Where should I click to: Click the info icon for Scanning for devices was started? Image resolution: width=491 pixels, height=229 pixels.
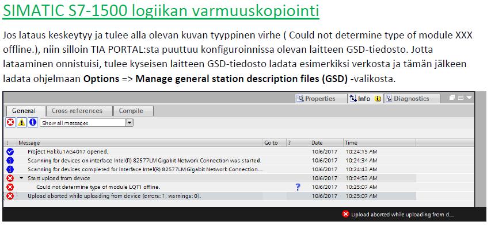10,161
